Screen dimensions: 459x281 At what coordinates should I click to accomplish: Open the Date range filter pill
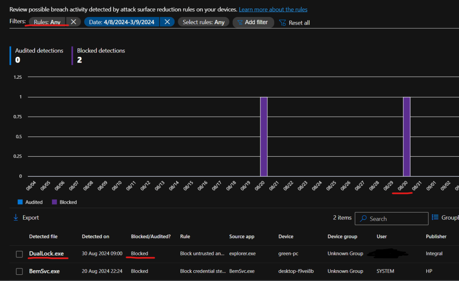pyautogui.click(x=122, y=22)
